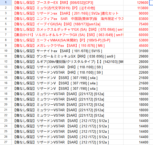Click the price value 29800
Viewport: 153px width, 145px height.
144,56
